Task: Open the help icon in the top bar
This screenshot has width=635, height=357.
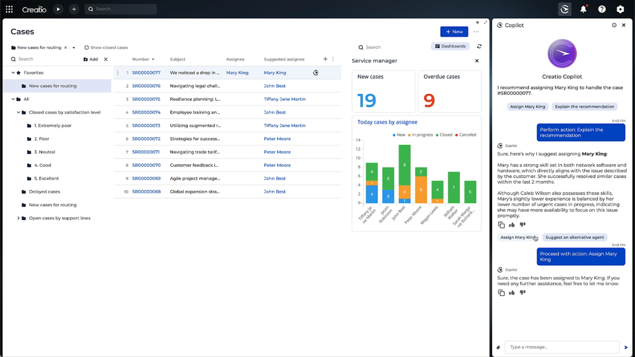Action: (x=602, y=9)
